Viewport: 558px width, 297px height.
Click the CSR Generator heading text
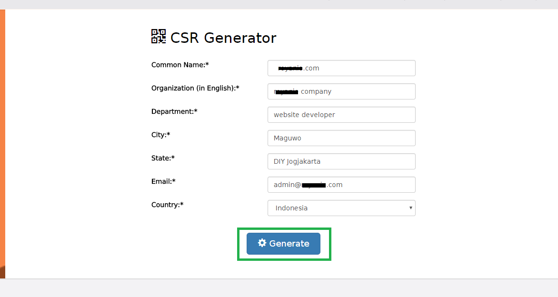pyautogui.click(x=223, y=38)
